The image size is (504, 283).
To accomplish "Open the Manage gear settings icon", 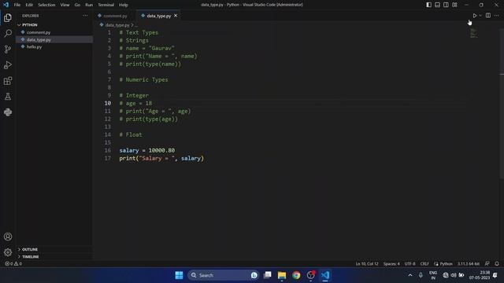I will pyautogui.click(x=8, y=252).
